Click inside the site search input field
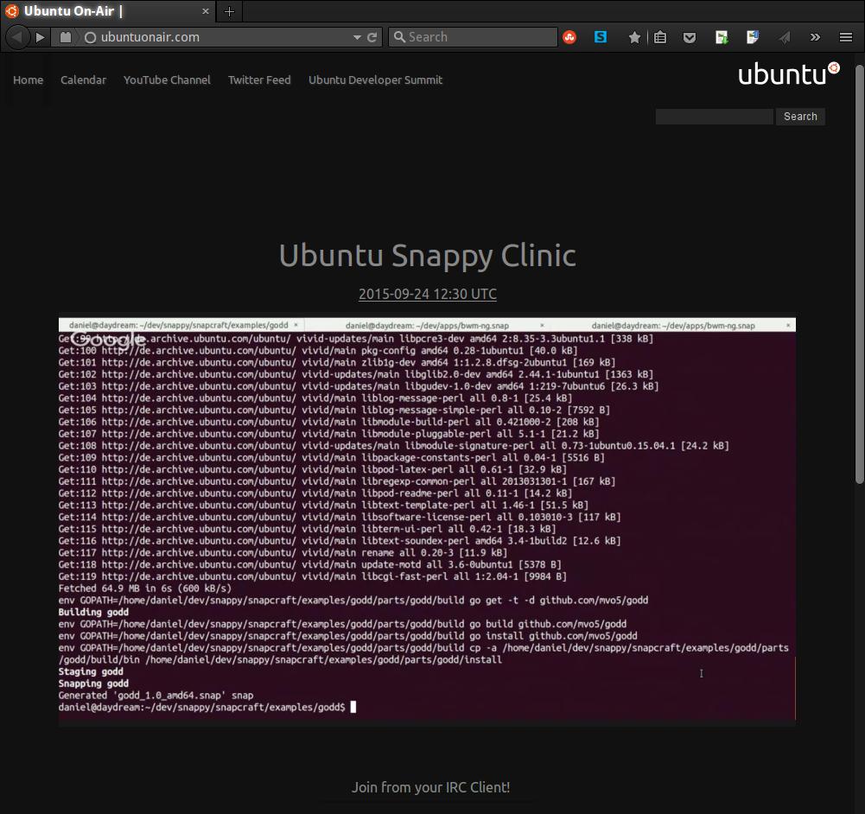This screenshot has height=814, width=865. tap(713, 116)
